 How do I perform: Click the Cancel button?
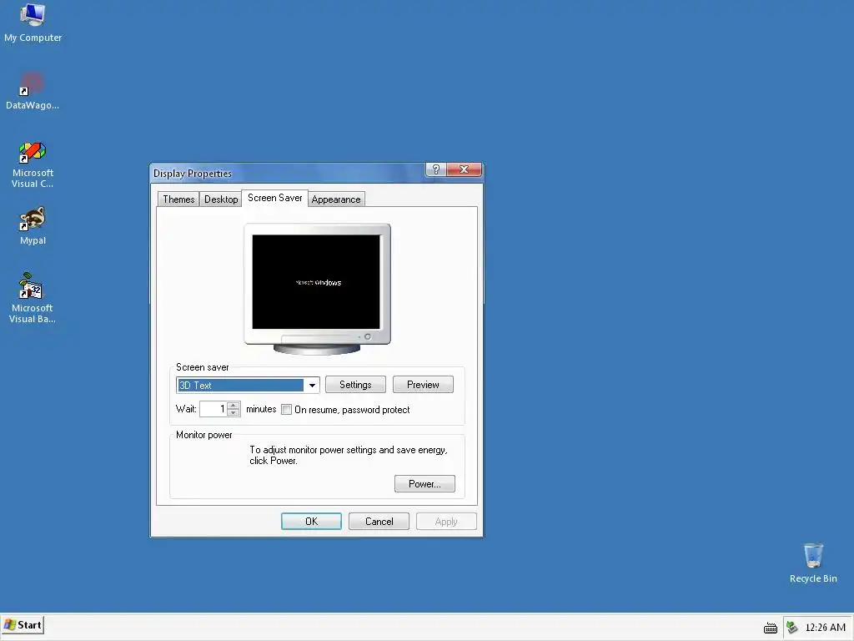pyautogui.click(x=379, y=521)
